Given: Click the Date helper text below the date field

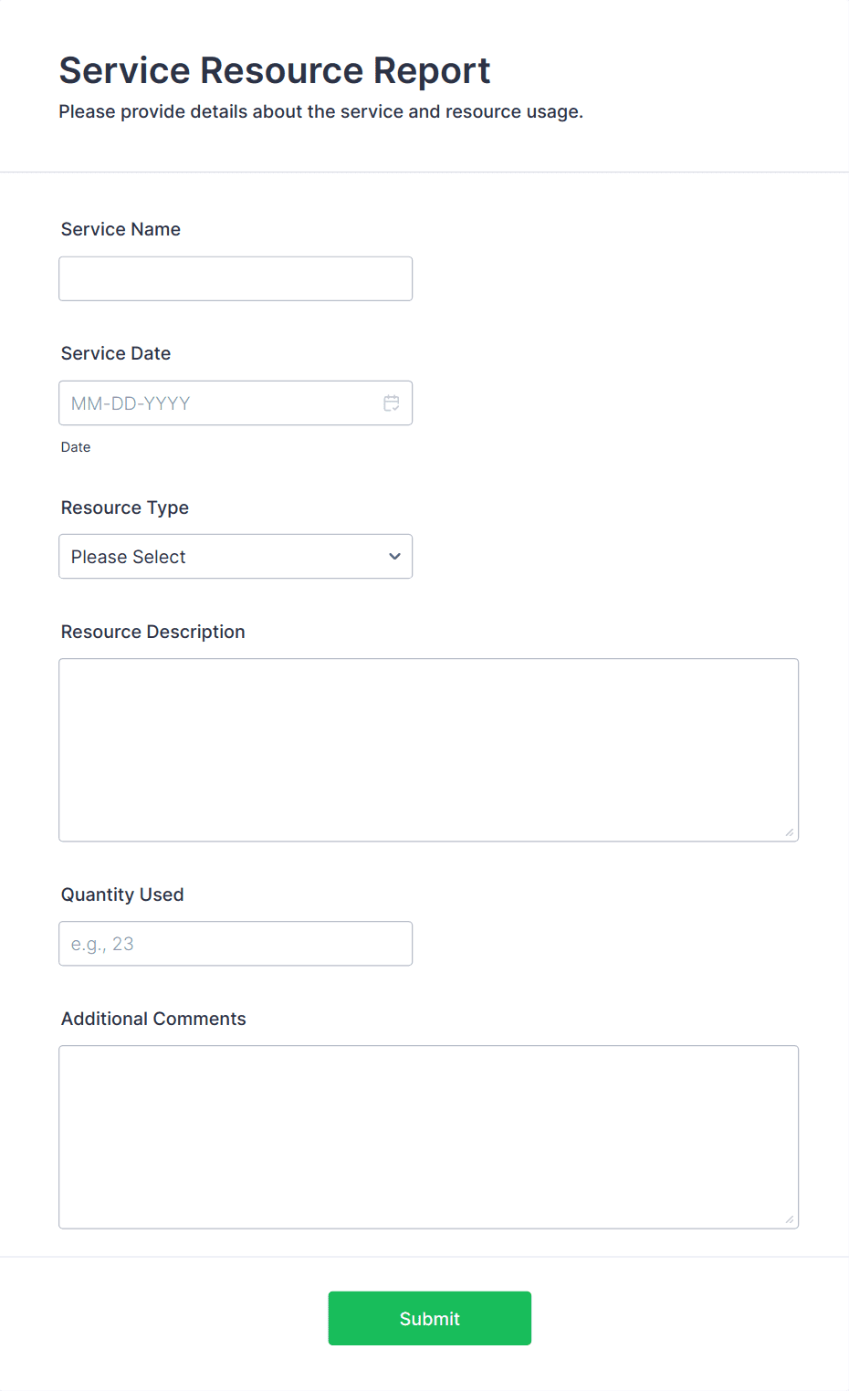Looking at the screenshot, I should [x=75, y=446].
